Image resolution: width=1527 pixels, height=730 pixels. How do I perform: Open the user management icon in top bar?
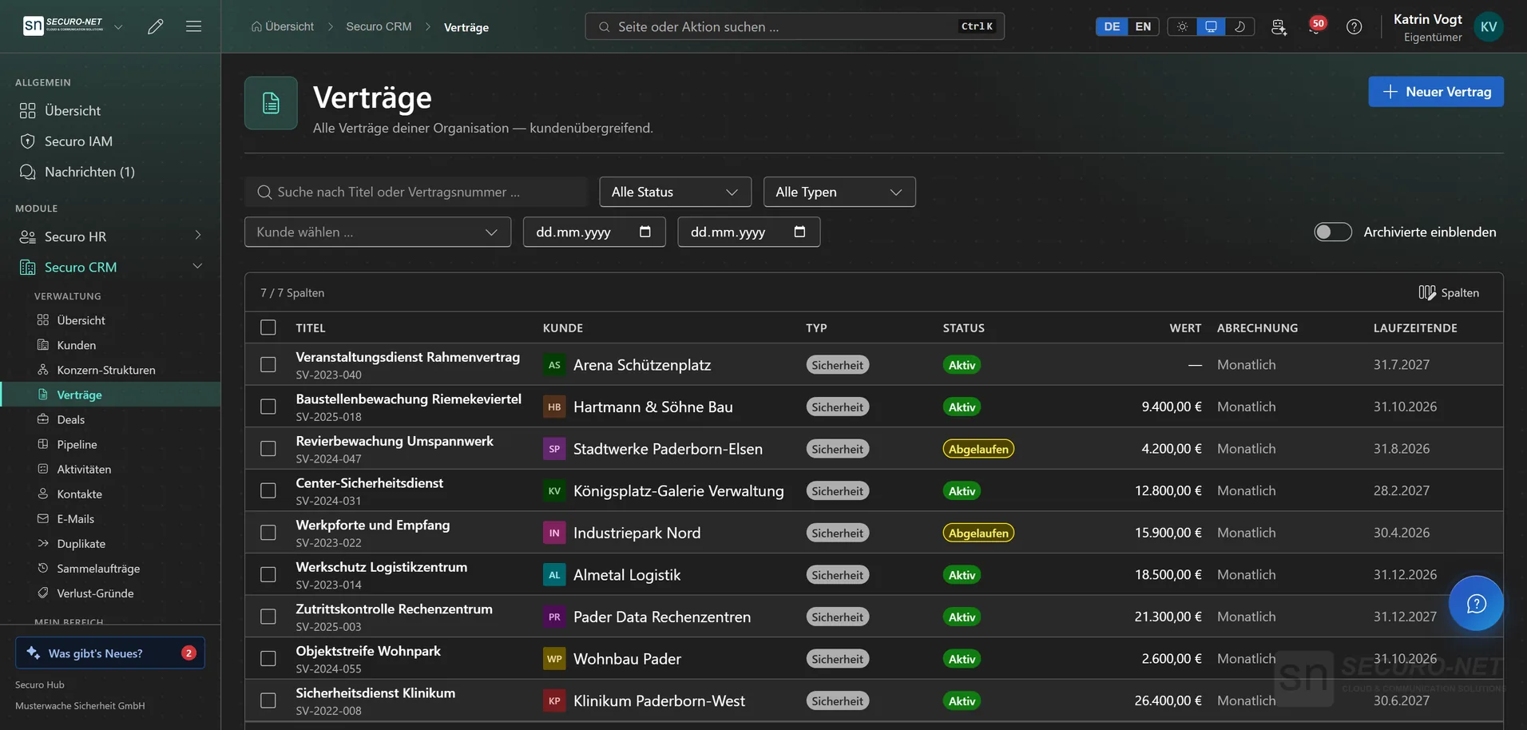point(1279,26)
